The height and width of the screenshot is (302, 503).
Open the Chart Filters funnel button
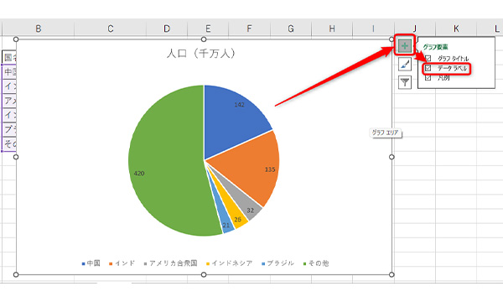point(405,82)
